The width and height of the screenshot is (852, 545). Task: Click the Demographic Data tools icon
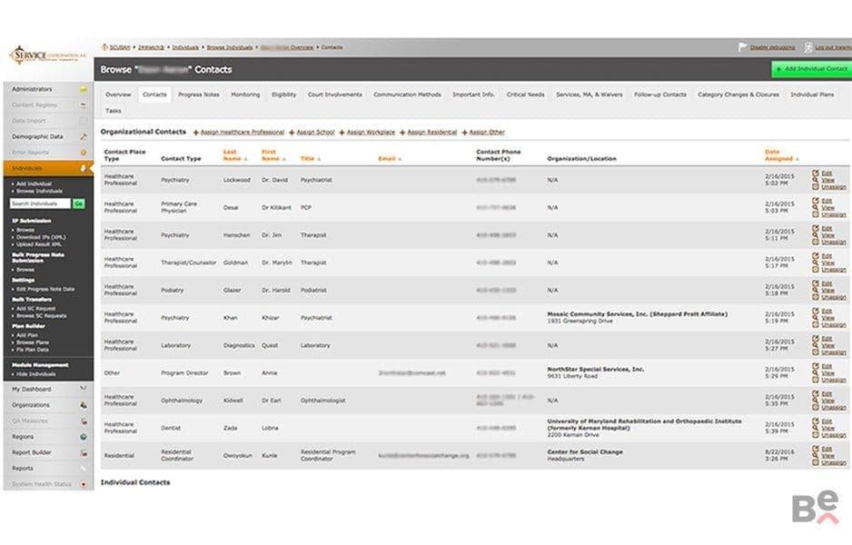pos(84,137)
